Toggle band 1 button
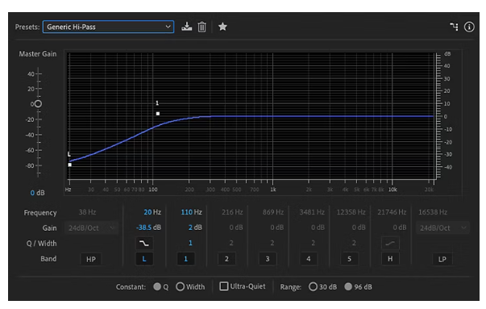 point(185,259)
